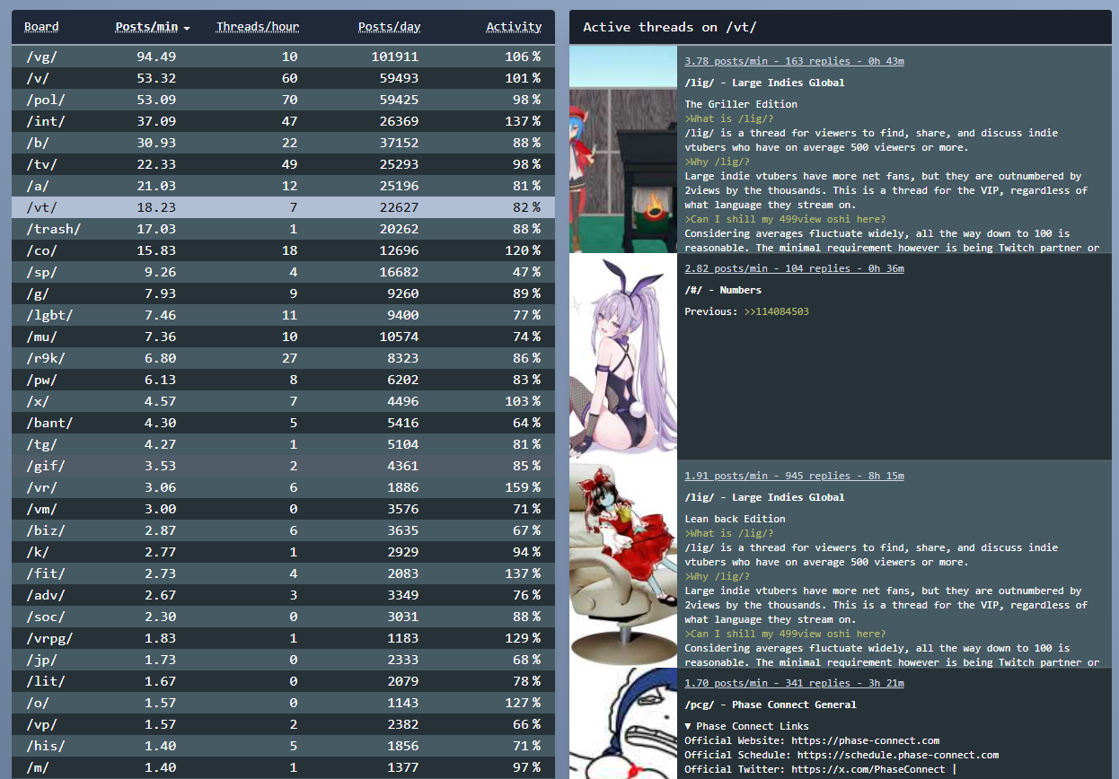The width and height of the screenshot is (1119, 779).
Task: Open https://x.com/PhaseConnect Twitter URL
Action: [868, 769]
